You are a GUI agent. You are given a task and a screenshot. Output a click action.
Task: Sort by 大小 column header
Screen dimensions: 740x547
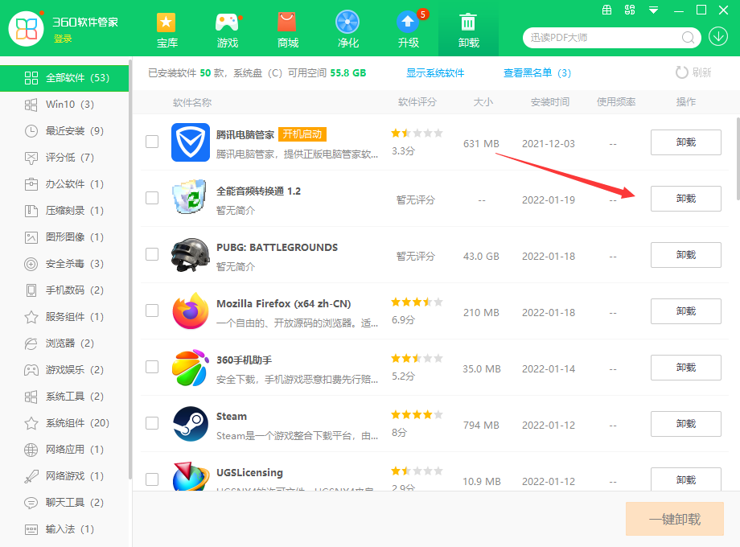(x=483, y=102)
